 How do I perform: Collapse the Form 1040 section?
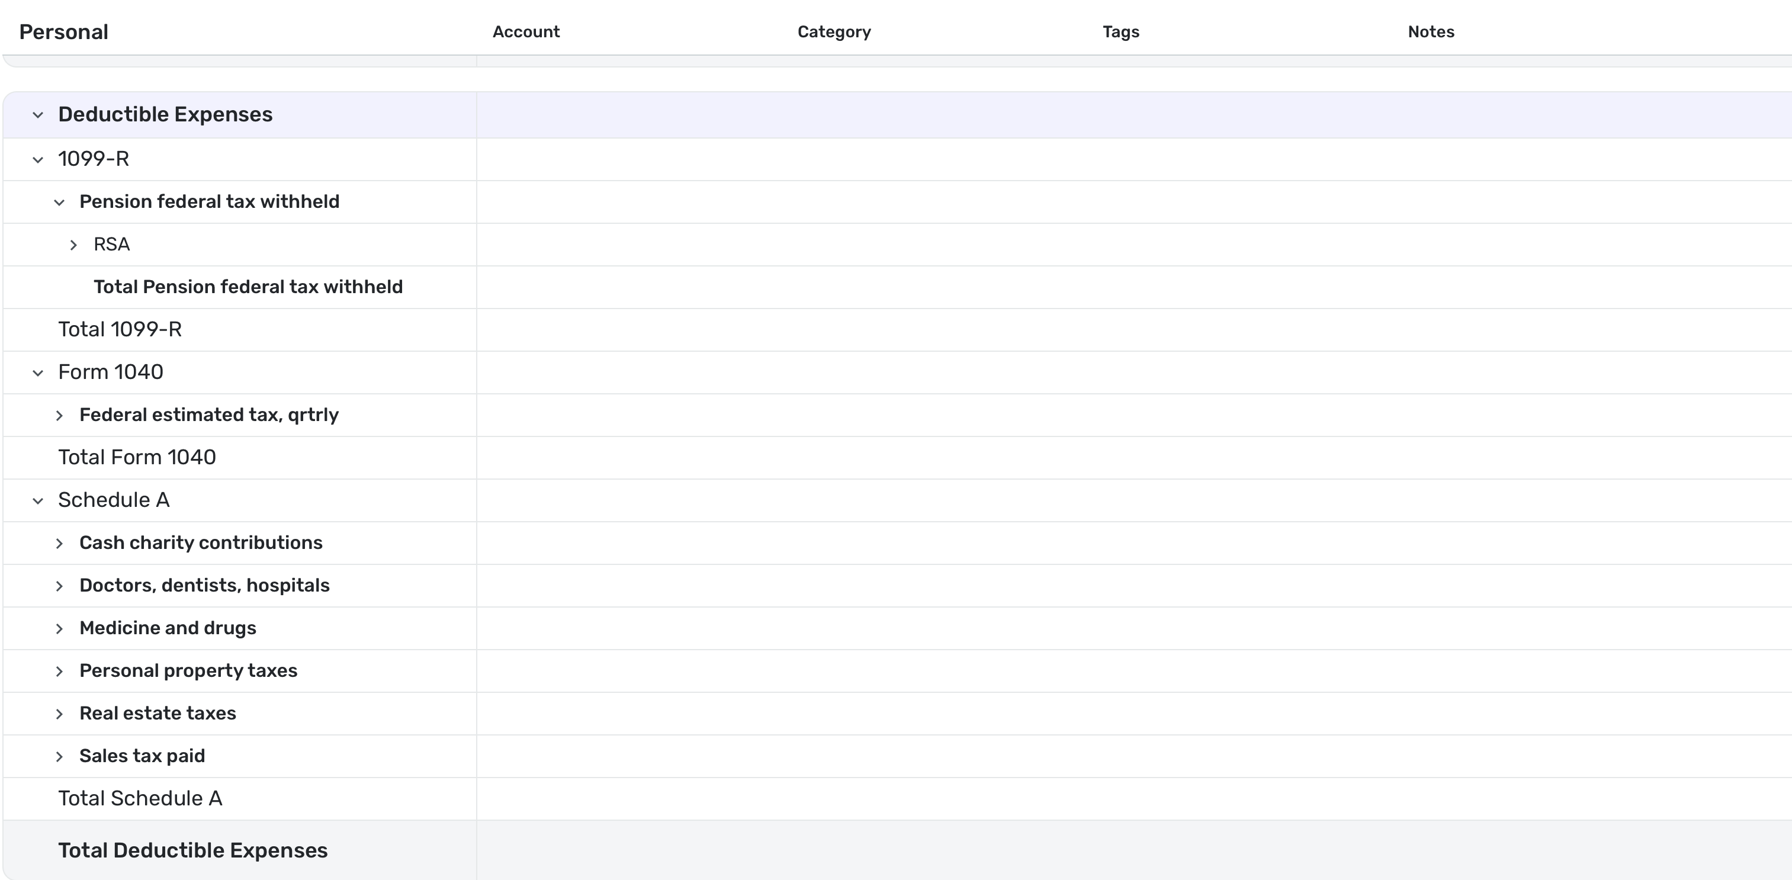pos(37,372)
